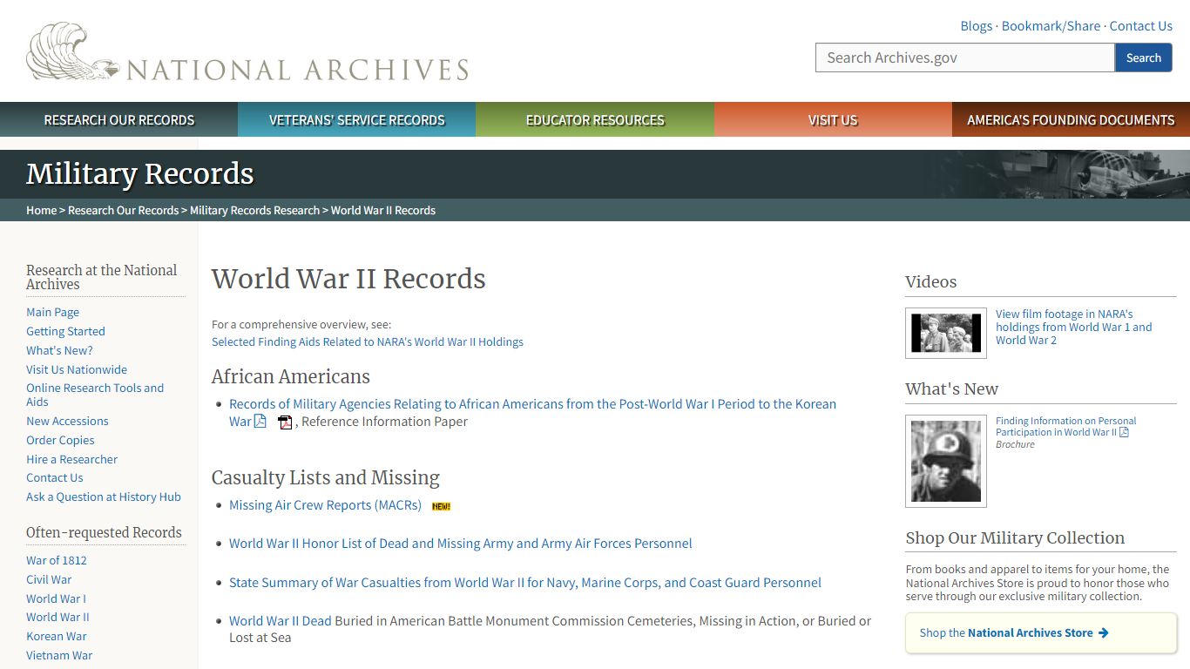Click the NEW badge beside MACRs
The image size is (1190, 669).
pyautogui.click(x=441, y=506)
